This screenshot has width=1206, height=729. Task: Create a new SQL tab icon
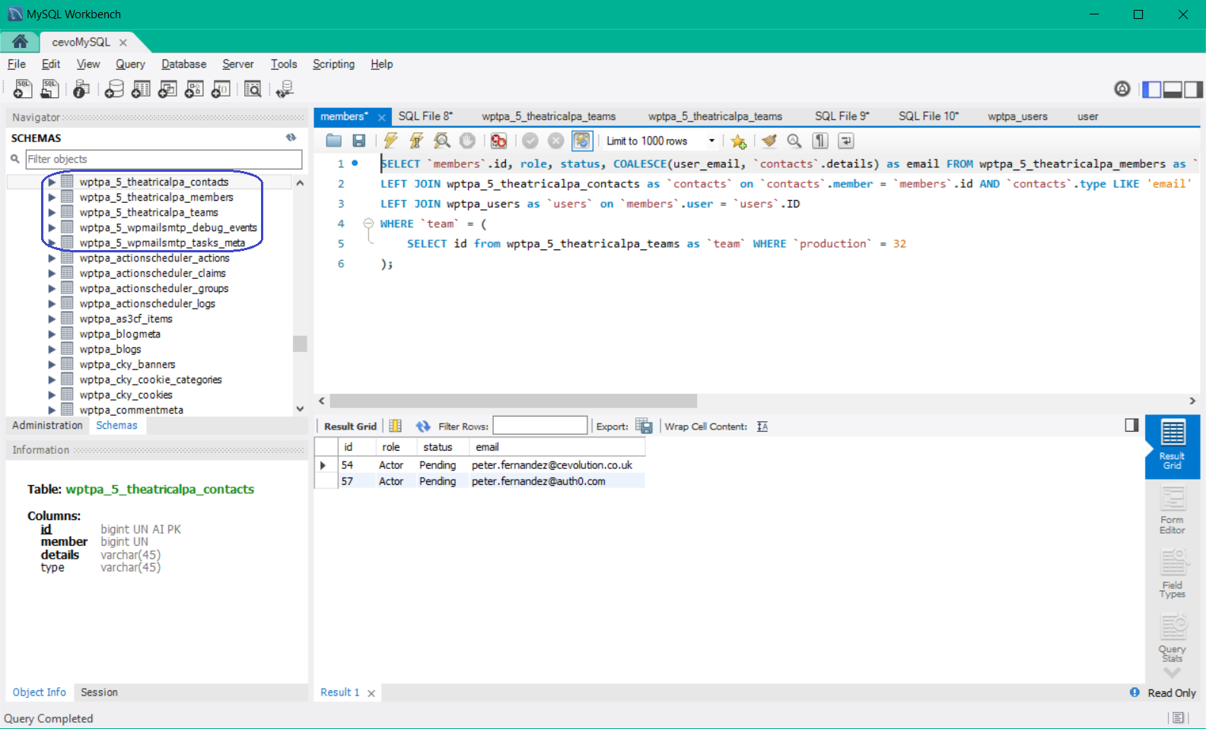[x=23, y=89]
